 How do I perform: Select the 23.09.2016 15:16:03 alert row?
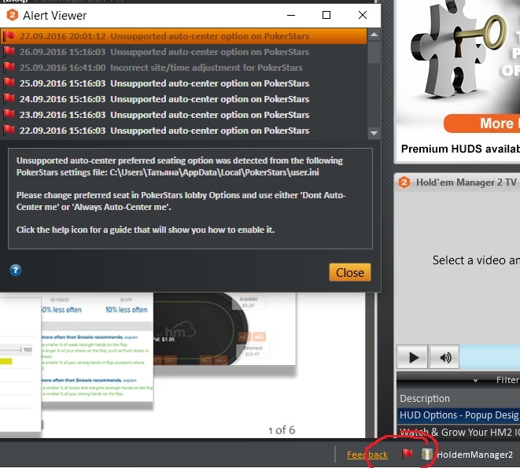184,115
